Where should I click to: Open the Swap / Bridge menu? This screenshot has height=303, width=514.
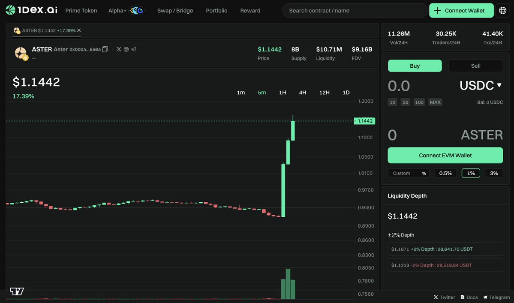(175, 10)
